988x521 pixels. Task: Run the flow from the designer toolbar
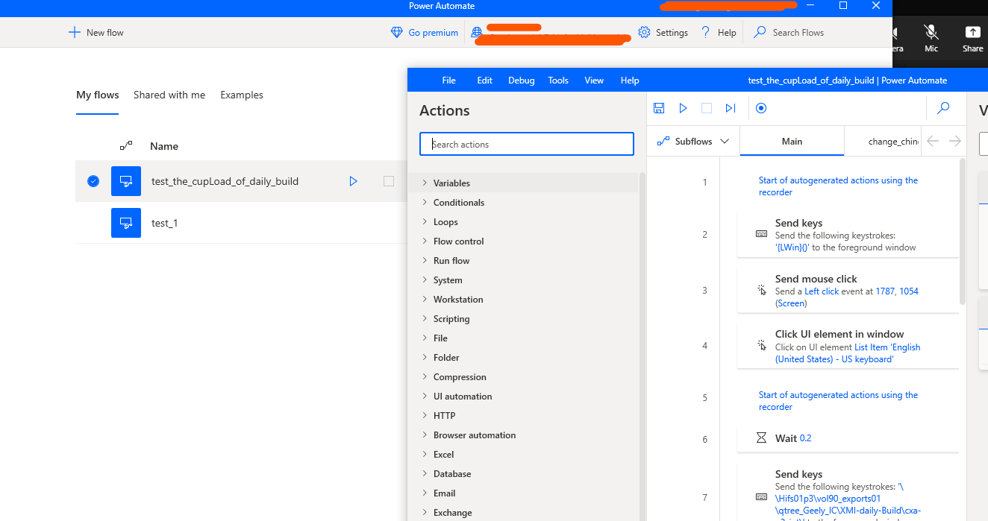[683, 108]
